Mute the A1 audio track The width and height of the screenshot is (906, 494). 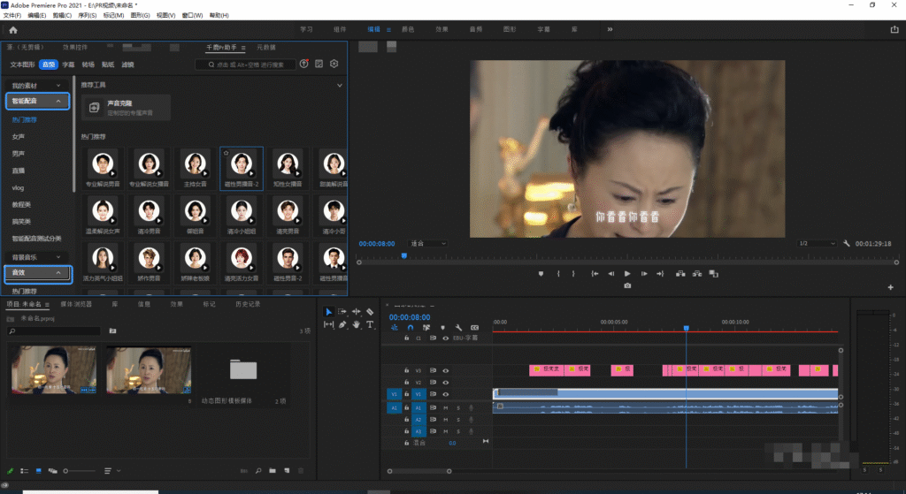(x=446, y=407)
